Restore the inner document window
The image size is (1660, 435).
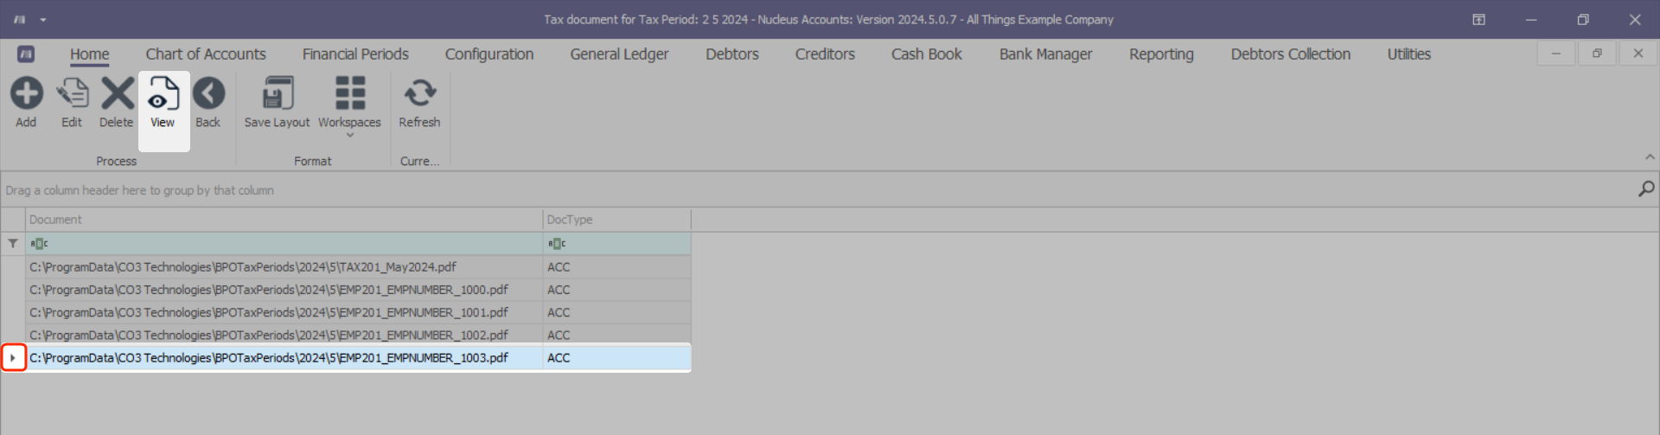click(x=1597, y=54)
